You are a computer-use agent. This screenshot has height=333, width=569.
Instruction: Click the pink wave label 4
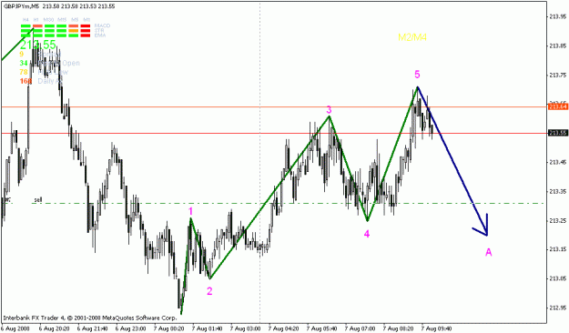(x=367, y=234)
